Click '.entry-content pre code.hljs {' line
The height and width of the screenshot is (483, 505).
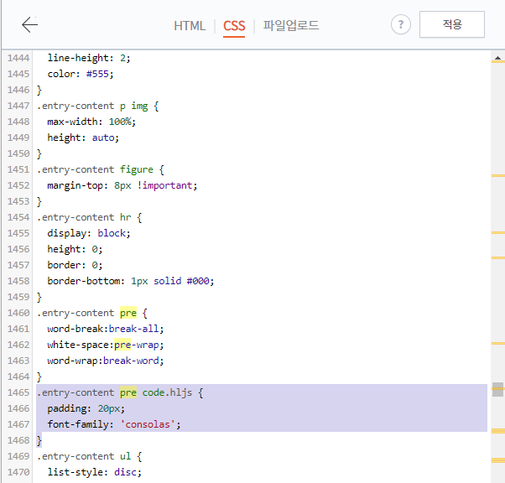[120, 392]
